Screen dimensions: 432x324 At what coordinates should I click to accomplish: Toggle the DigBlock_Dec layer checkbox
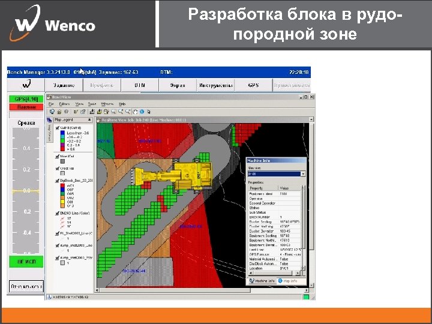(58, 181)
